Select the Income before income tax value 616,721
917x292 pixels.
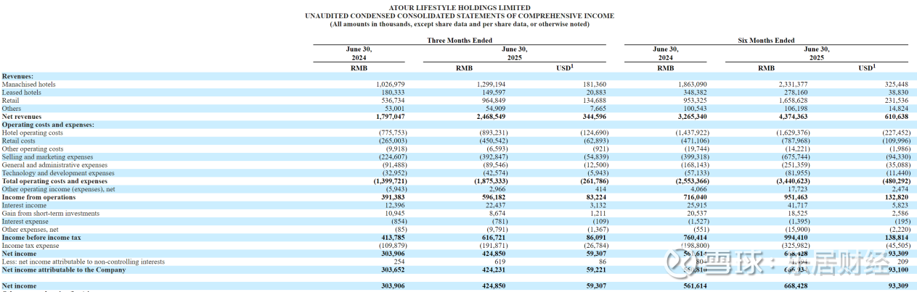[x=494, y=238]
